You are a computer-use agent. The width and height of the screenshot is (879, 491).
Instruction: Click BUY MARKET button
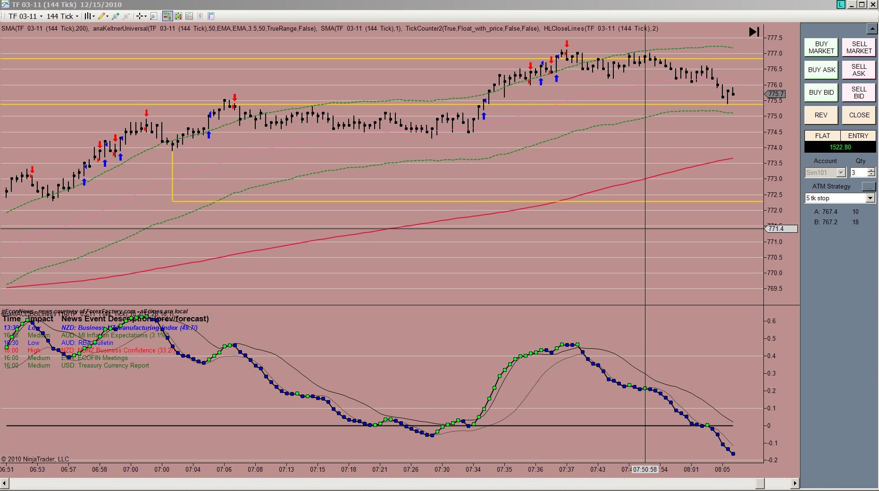point(821,47)
